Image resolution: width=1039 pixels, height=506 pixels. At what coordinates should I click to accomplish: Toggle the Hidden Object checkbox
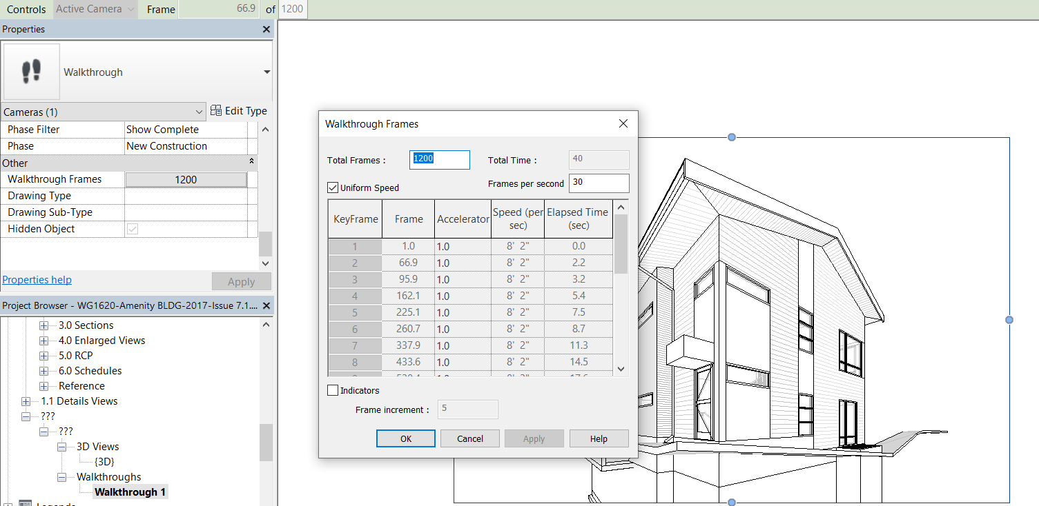click(133, 229)
